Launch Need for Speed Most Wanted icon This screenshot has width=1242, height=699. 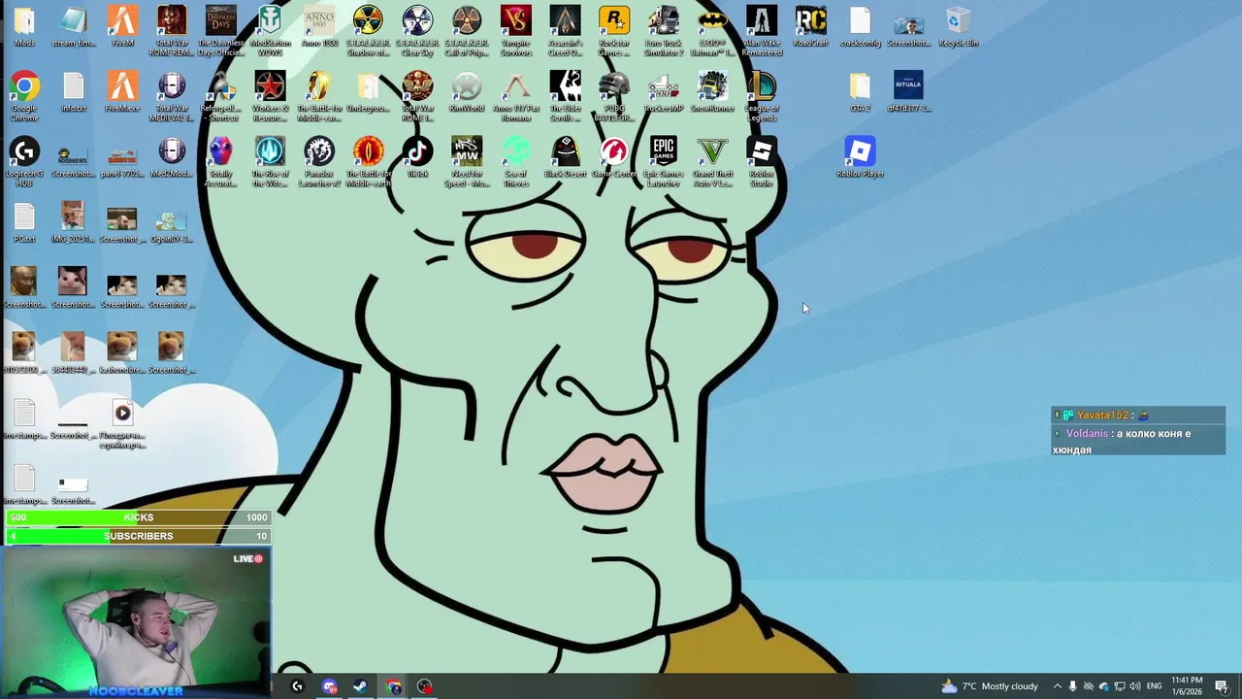pos(467,161)
